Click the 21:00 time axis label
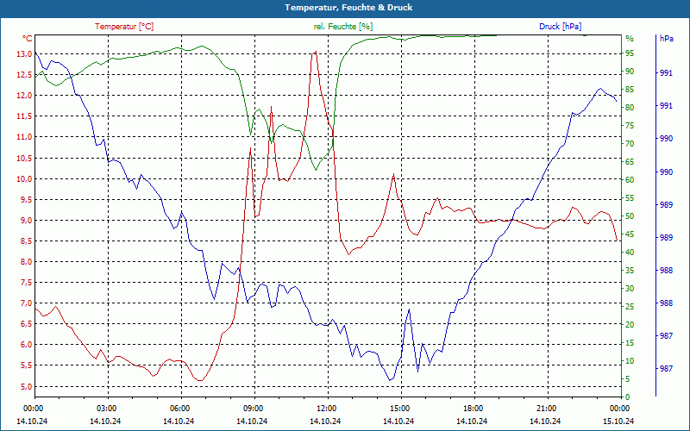 click(546, 408)
